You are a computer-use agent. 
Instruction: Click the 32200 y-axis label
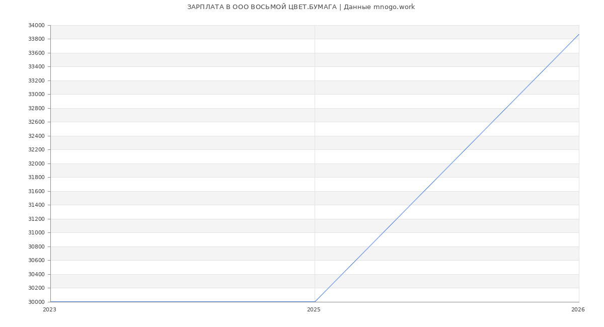coord(36,149)
